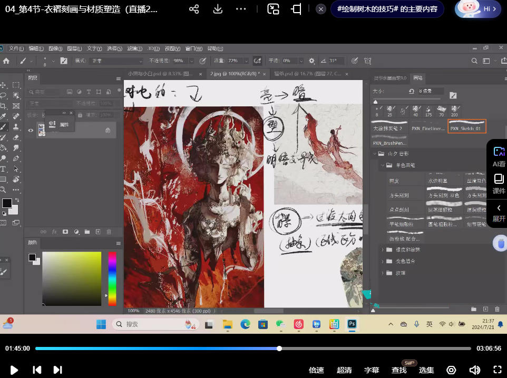Click the rainbow hue slider in color panel
Screen dimensions: 507x378
coord(112,278)
